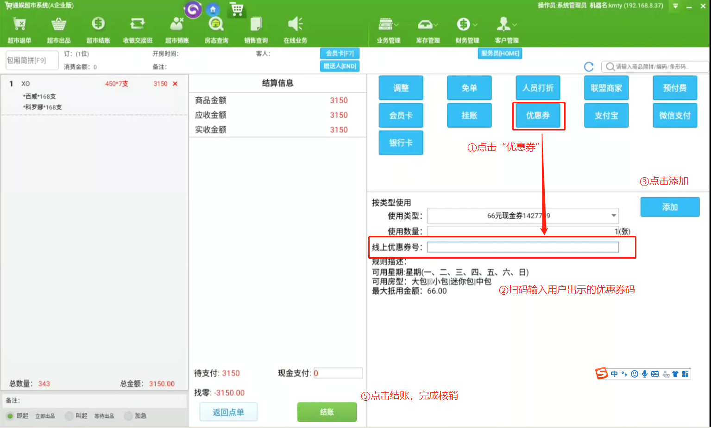711x428 pixels.
Task: Click the Sogou input method logo
Action: pyautogui.click(x=602, y=373)
